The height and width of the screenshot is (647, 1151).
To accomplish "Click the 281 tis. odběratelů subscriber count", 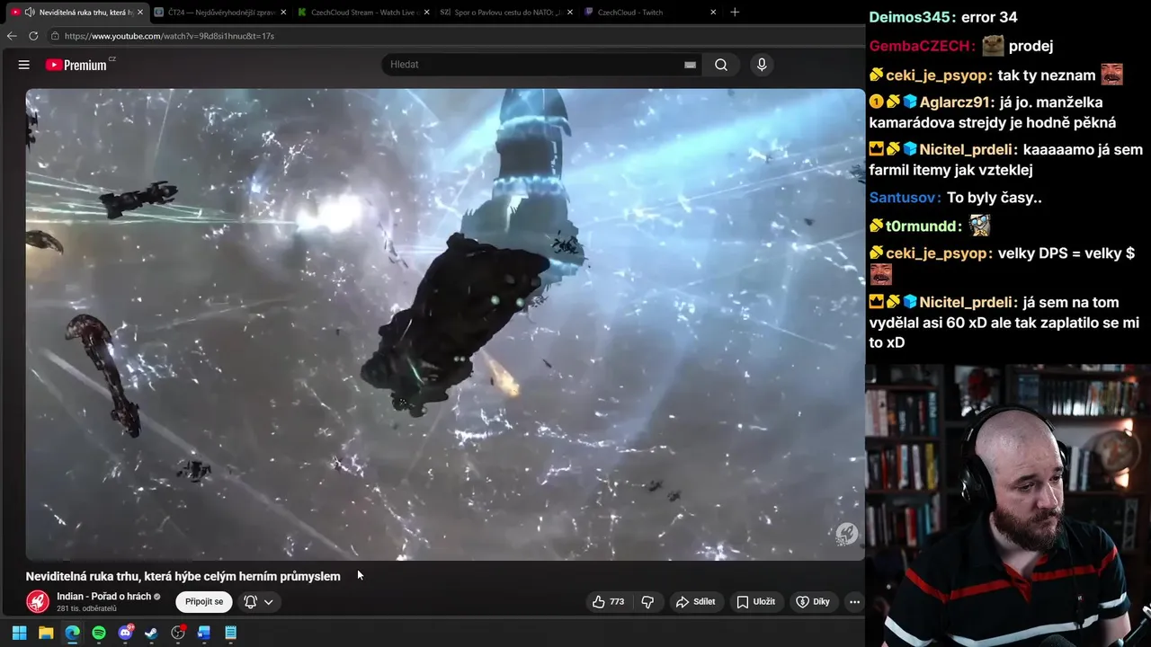I will coord(87,608).
